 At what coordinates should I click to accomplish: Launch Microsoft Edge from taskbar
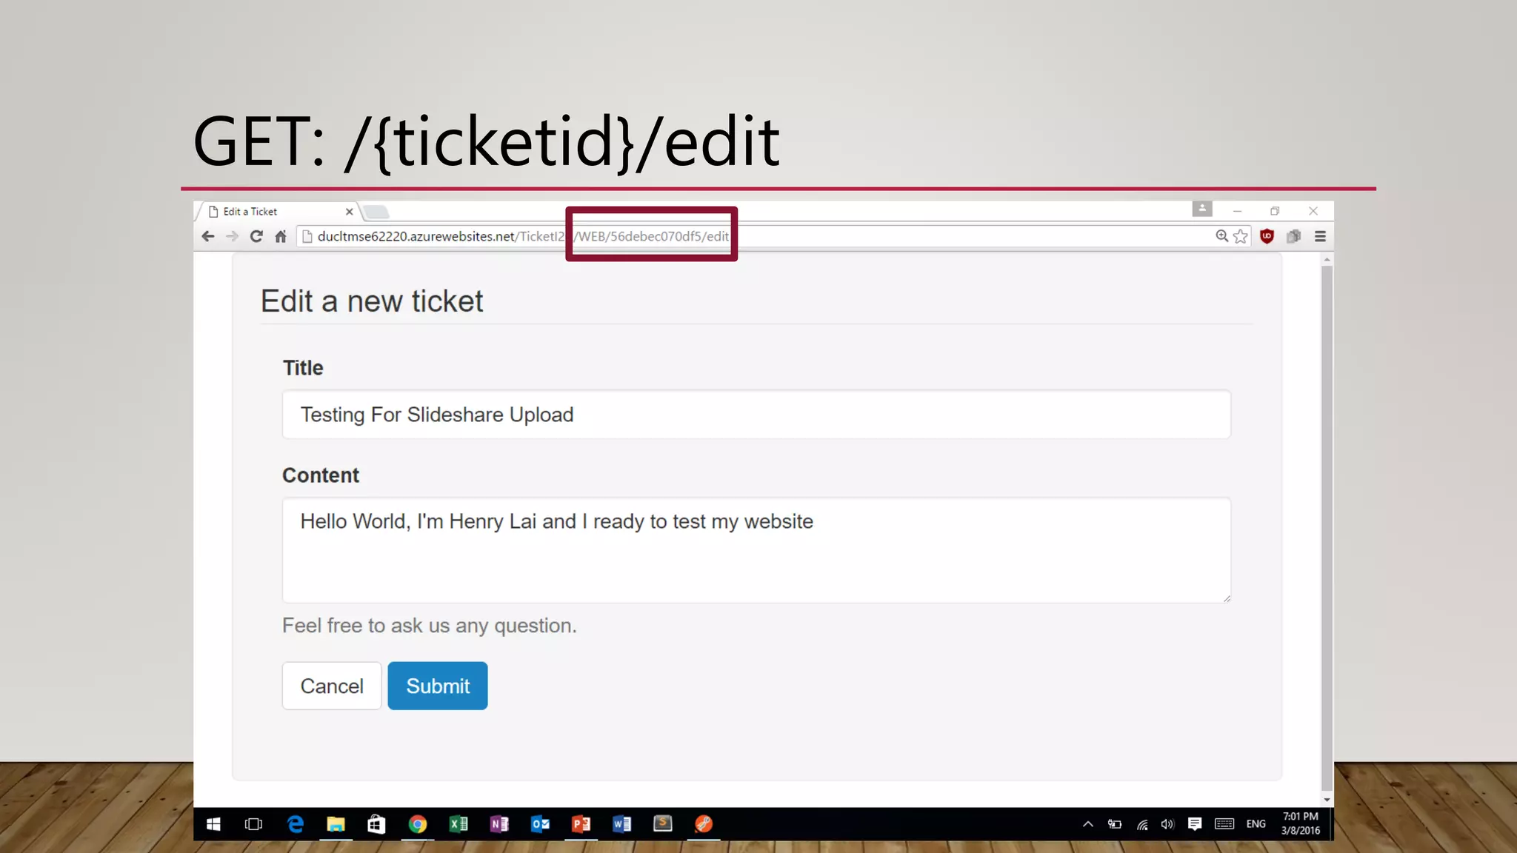pos(295,824)
